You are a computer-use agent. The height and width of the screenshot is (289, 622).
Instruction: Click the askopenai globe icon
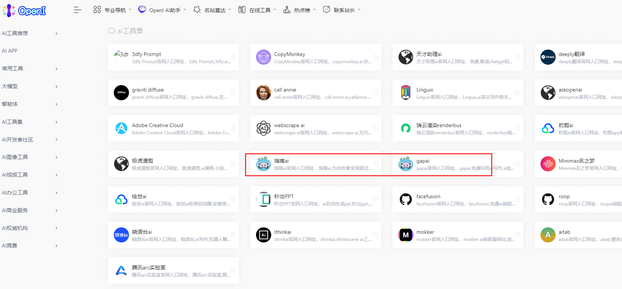coord(548,93)
